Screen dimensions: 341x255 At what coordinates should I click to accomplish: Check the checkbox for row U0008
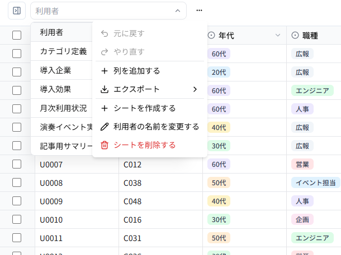pos(17,182)
